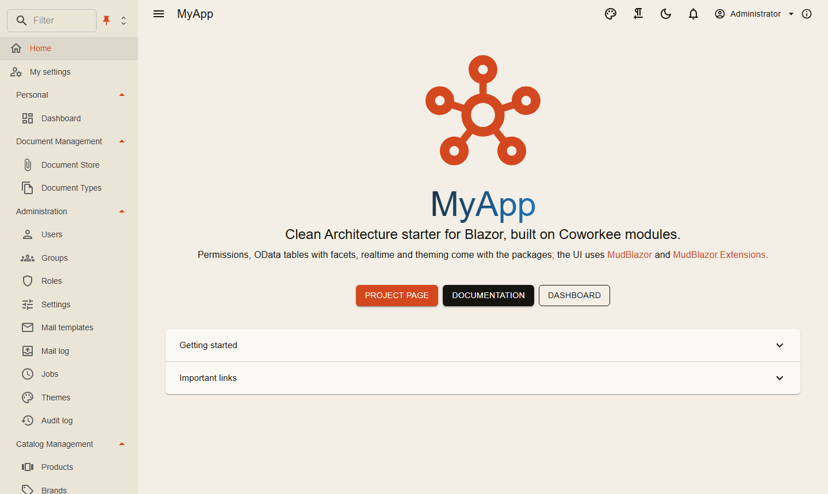Click the Mail log outbox icon

tap(28, 351)
